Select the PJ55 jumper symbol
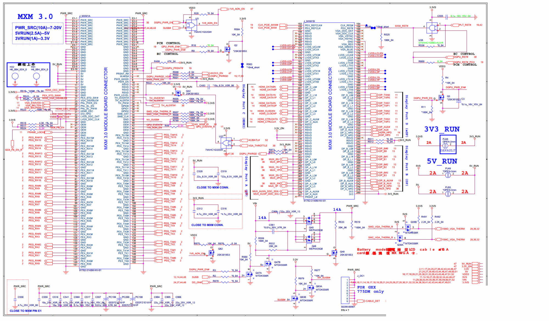 click(448, 193)
